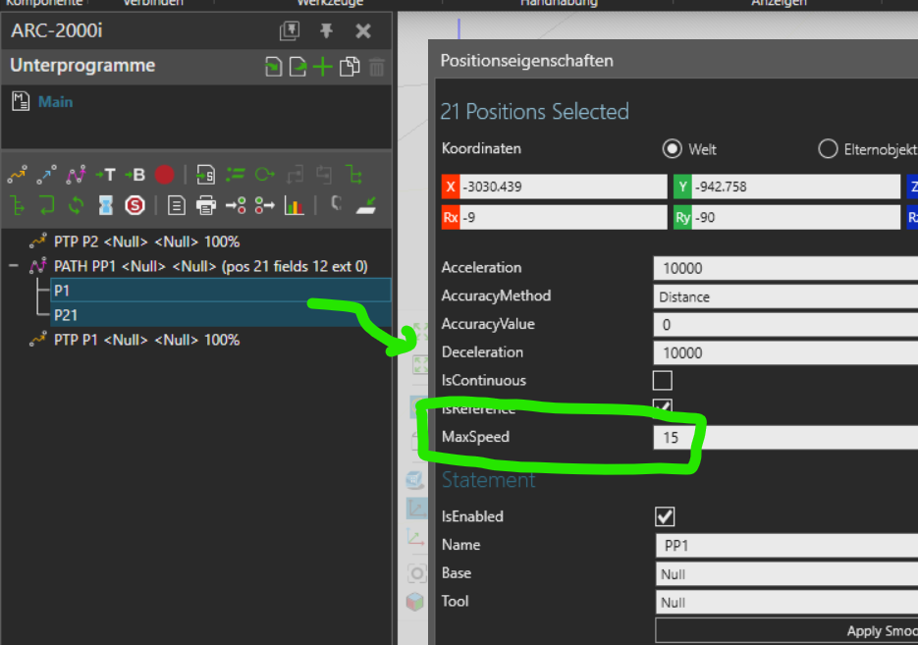Click the Statement section heading
Image resolution: width=918 pixels, height=645 pixels.
(x=488, y=480)
